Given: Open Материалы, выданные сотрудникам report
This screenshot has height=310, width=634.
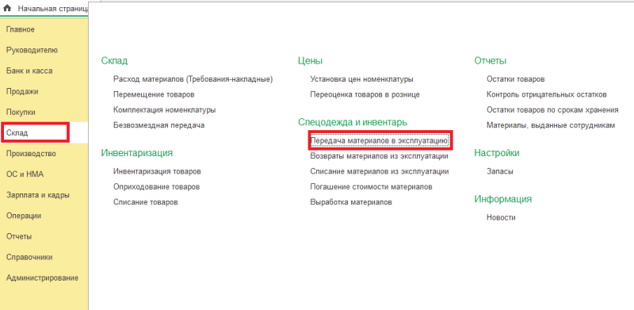Looking at the screenshot, I should (x=551, y=125).
